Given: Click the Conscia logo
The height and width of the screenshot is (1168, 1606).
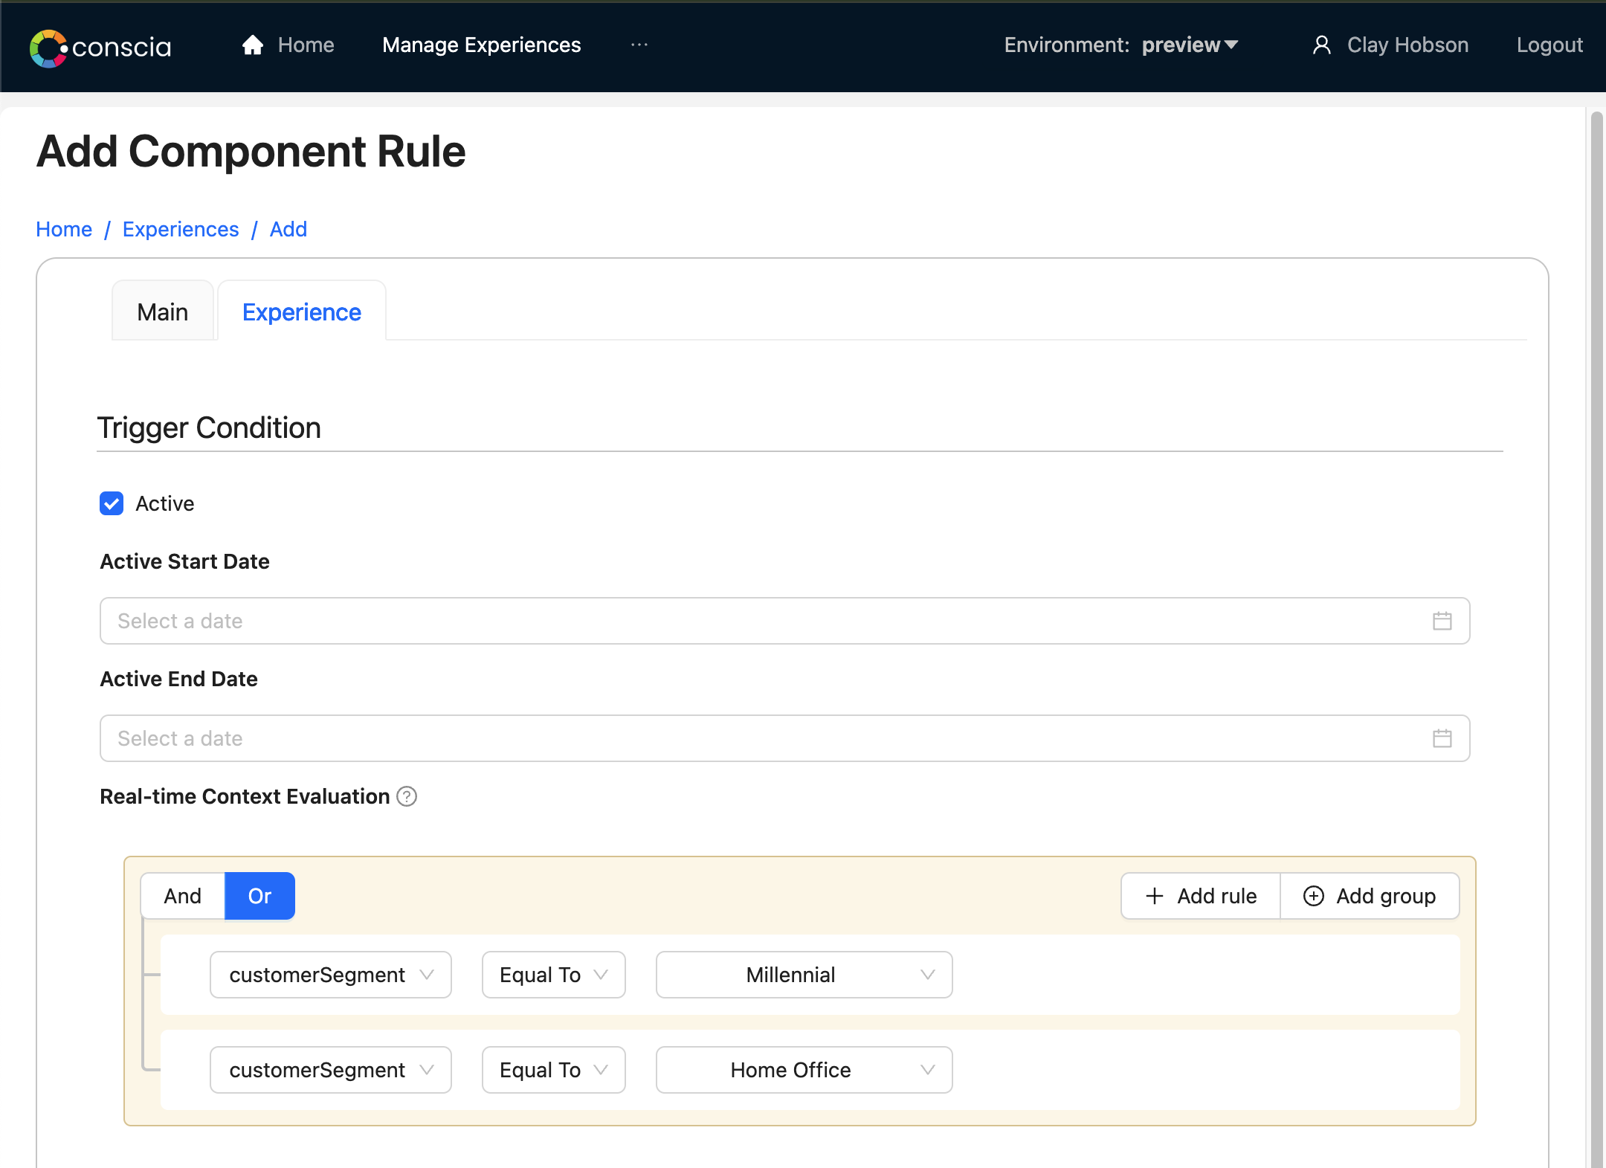Looking at the screenshot, I should 100,48.
